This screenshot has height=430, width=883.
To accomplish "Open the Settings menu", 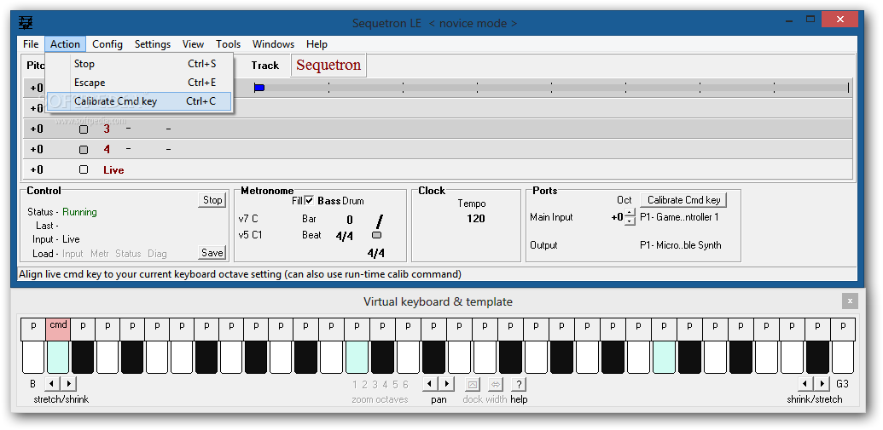I will pyautogui.click(x=153, y=43).
